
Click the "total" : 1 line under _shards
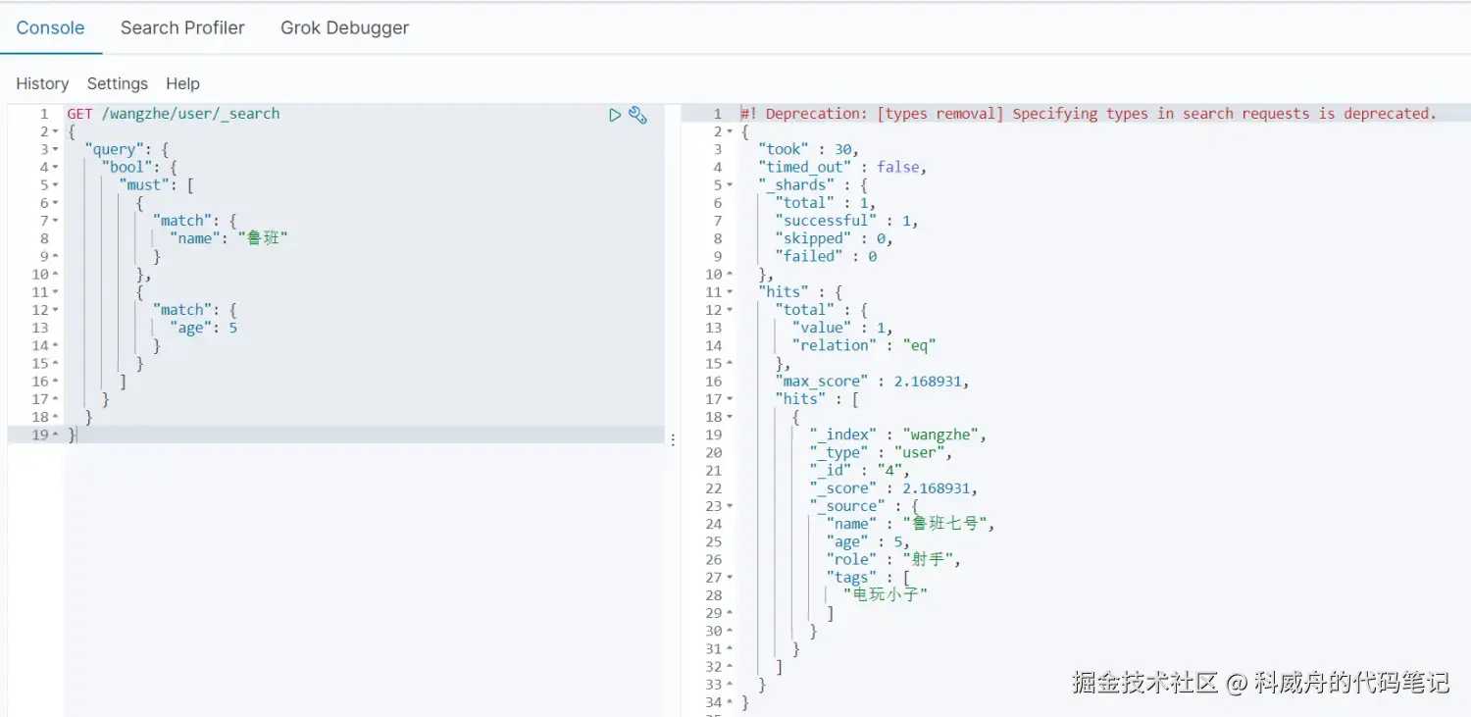826,203
